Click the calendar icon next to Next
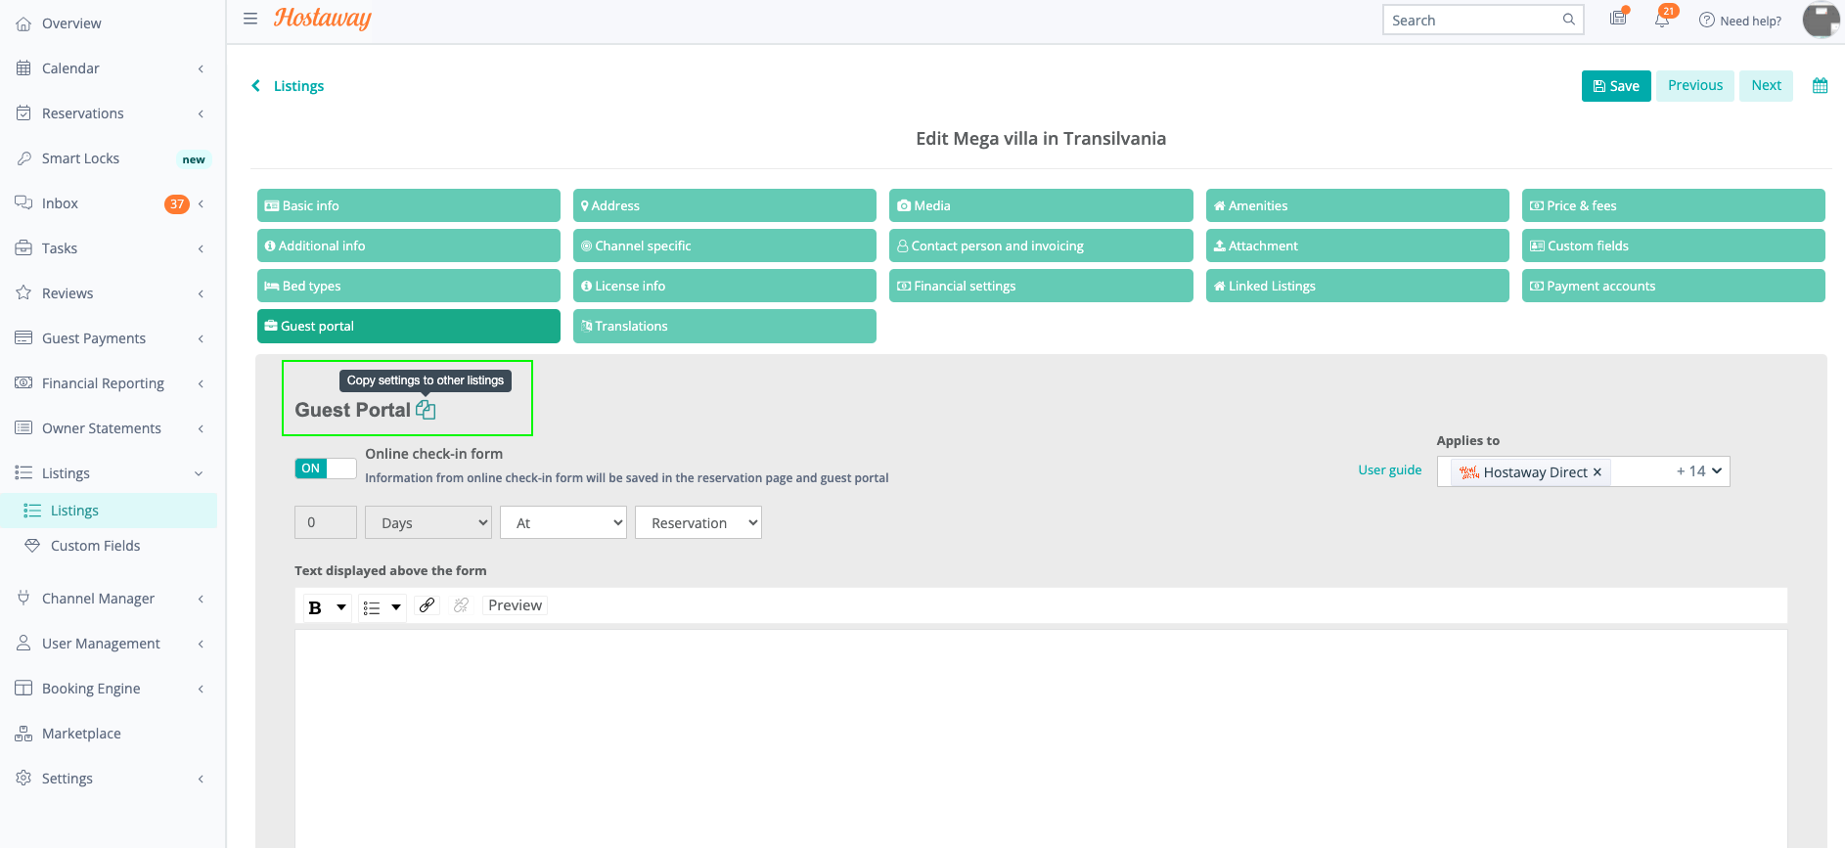The height and width of the screenshot is (848, 1845). (1820, 86)
